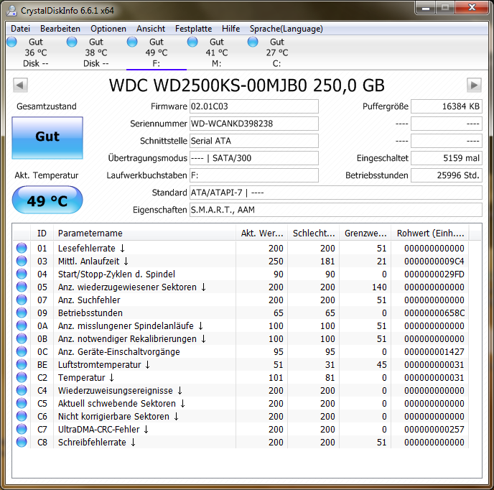
Task: Click the CrystalDiskInfo title bar icon
Action: pyautogui.click(x=12, y=10)
